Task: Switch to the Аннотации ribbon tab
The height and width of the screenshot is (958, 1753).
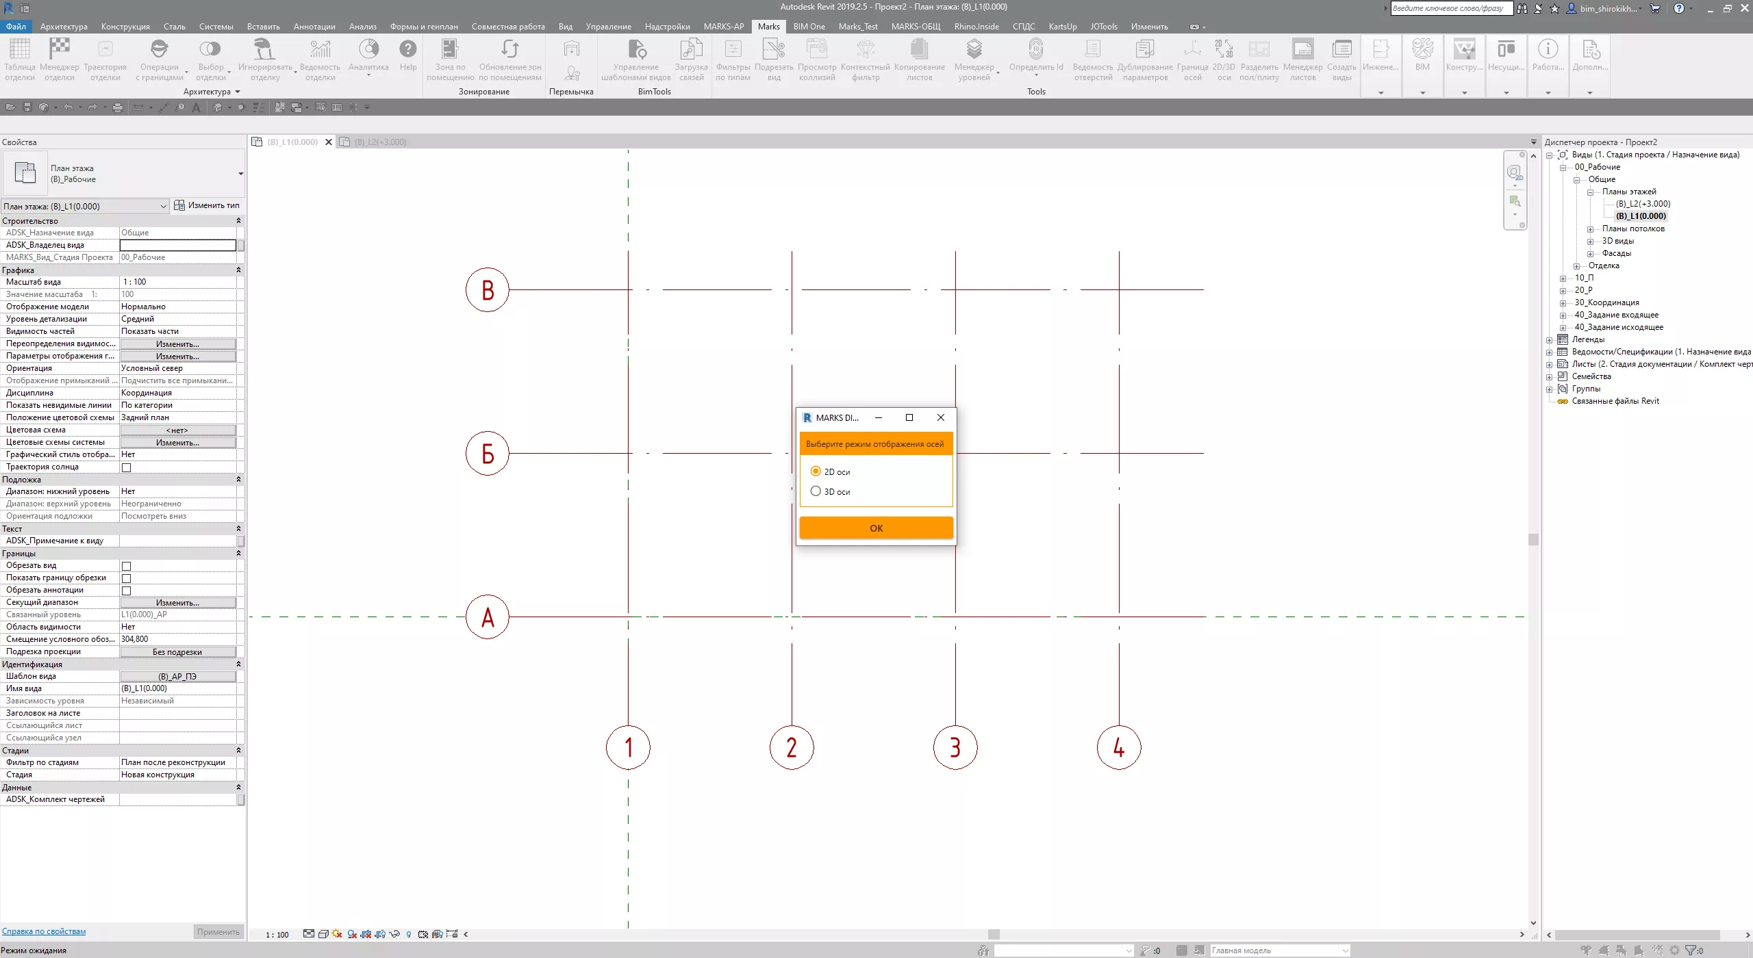Action: coord(314,27)
